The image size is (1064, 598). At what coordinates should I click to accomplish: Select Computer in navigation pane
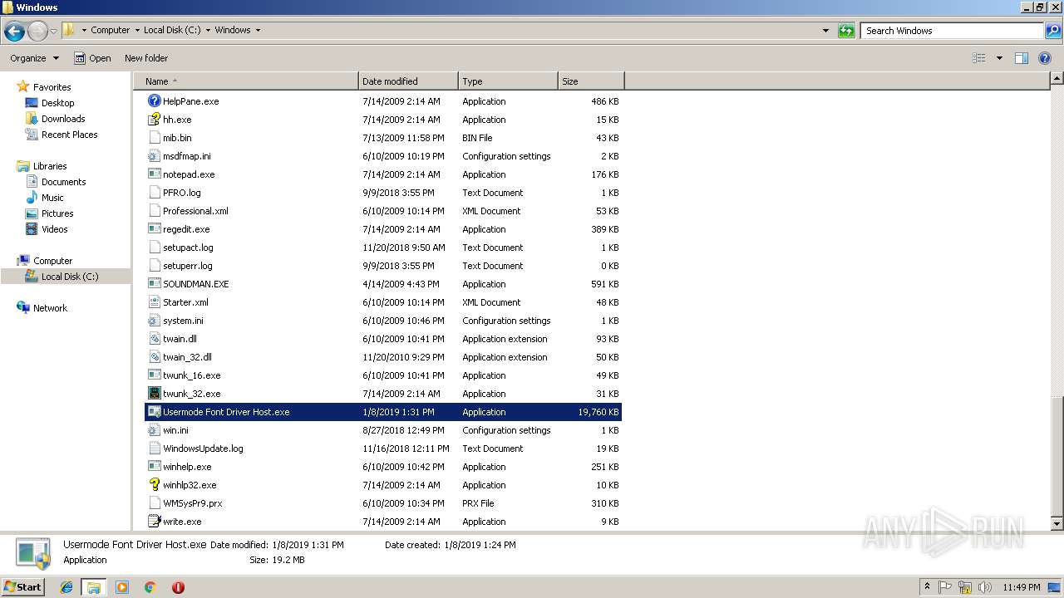52,261
